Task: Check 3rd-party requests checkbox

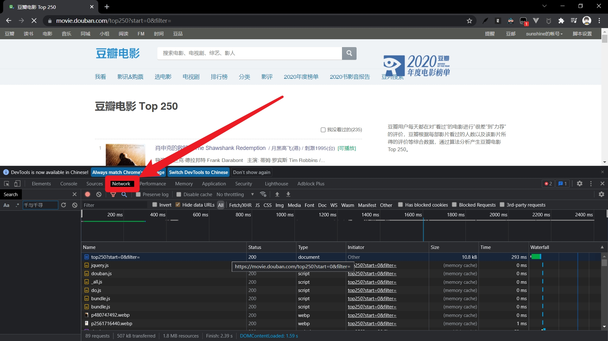Action: coord(502,205)
